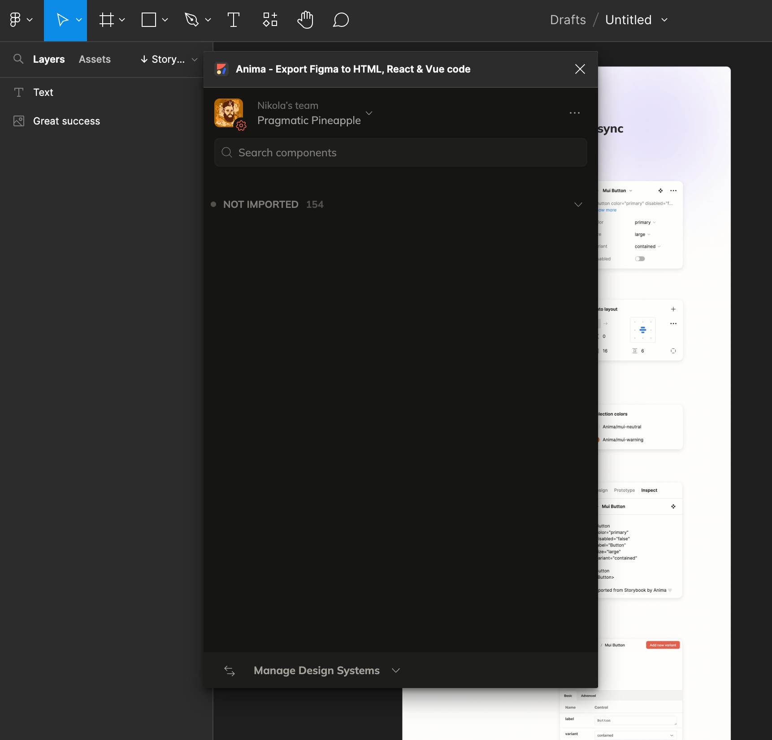Image resolution: width=772 pixels, height=740 pixels.
Task: Select the Move tool
Action: 62,20
